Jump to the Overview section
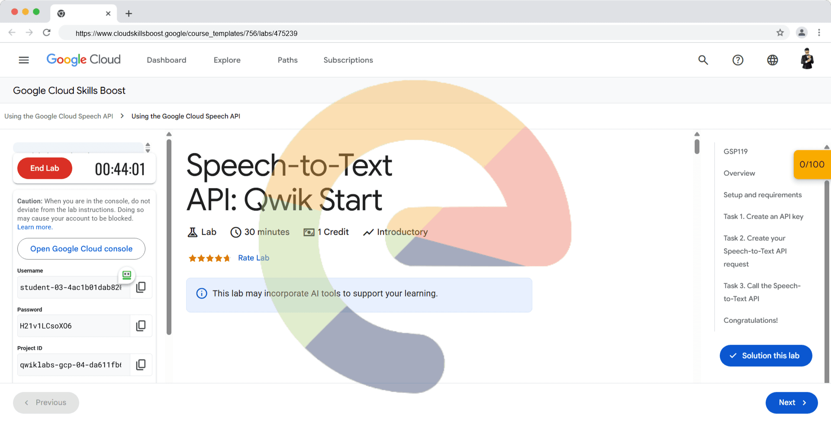Viewport: 831px width, 422px height. pos(739,173)
